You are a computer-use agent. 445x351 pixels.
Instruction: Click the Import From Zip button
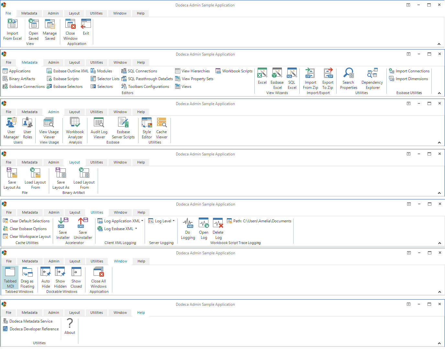(310, 79)
